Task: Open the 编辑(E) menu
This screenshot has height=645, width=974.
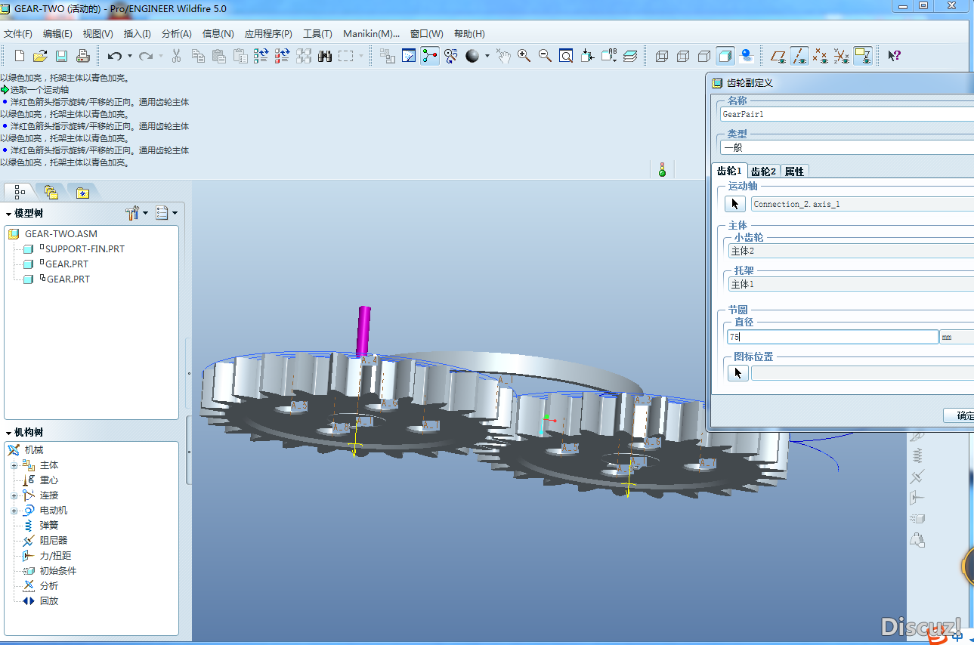Action: click(57, 34)
